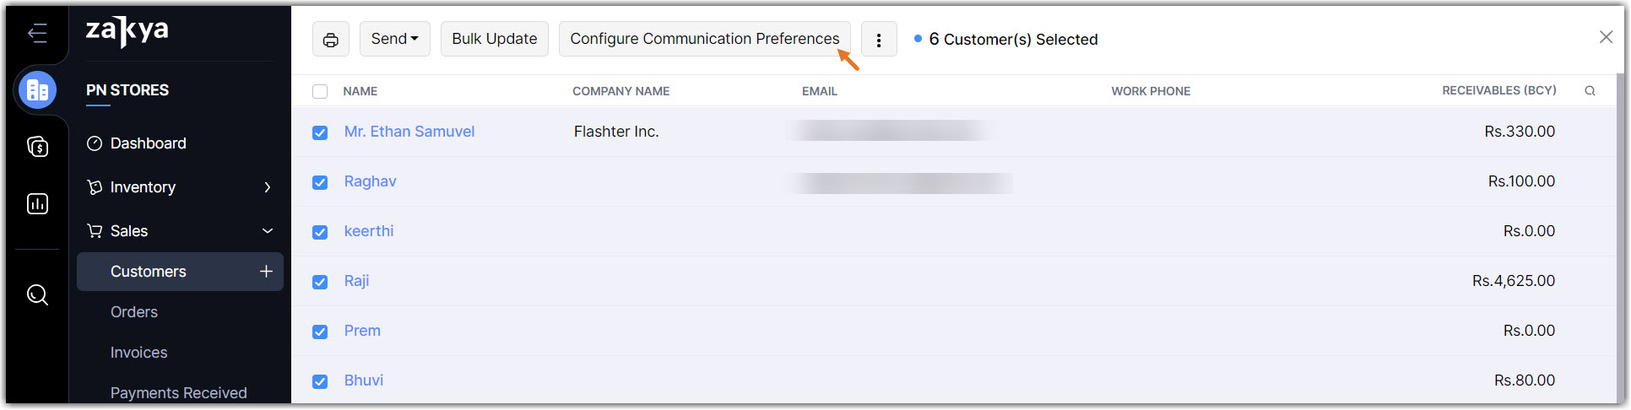Open the three-dot more actions menu
Viewport: 1631px width, 410px height.
point(879,40)
